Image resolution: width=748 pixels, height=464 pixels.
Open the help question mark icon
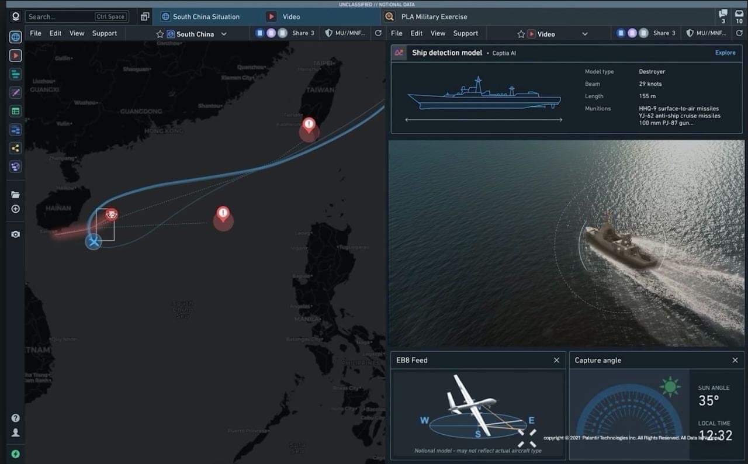tap(16, 418)
